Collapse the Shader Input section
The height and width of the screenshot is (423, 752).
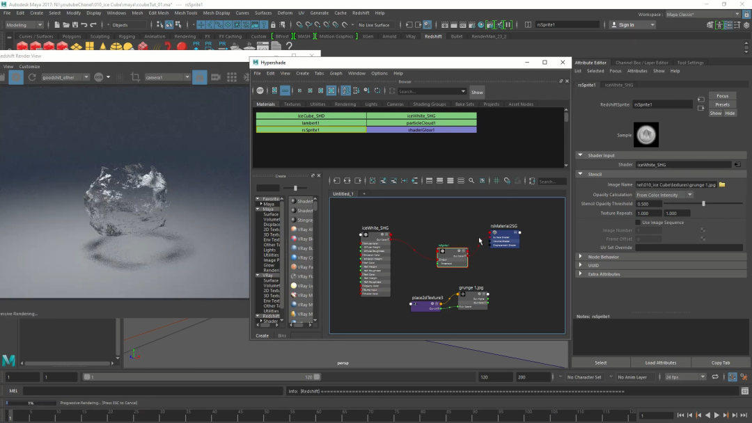[580, 155]
